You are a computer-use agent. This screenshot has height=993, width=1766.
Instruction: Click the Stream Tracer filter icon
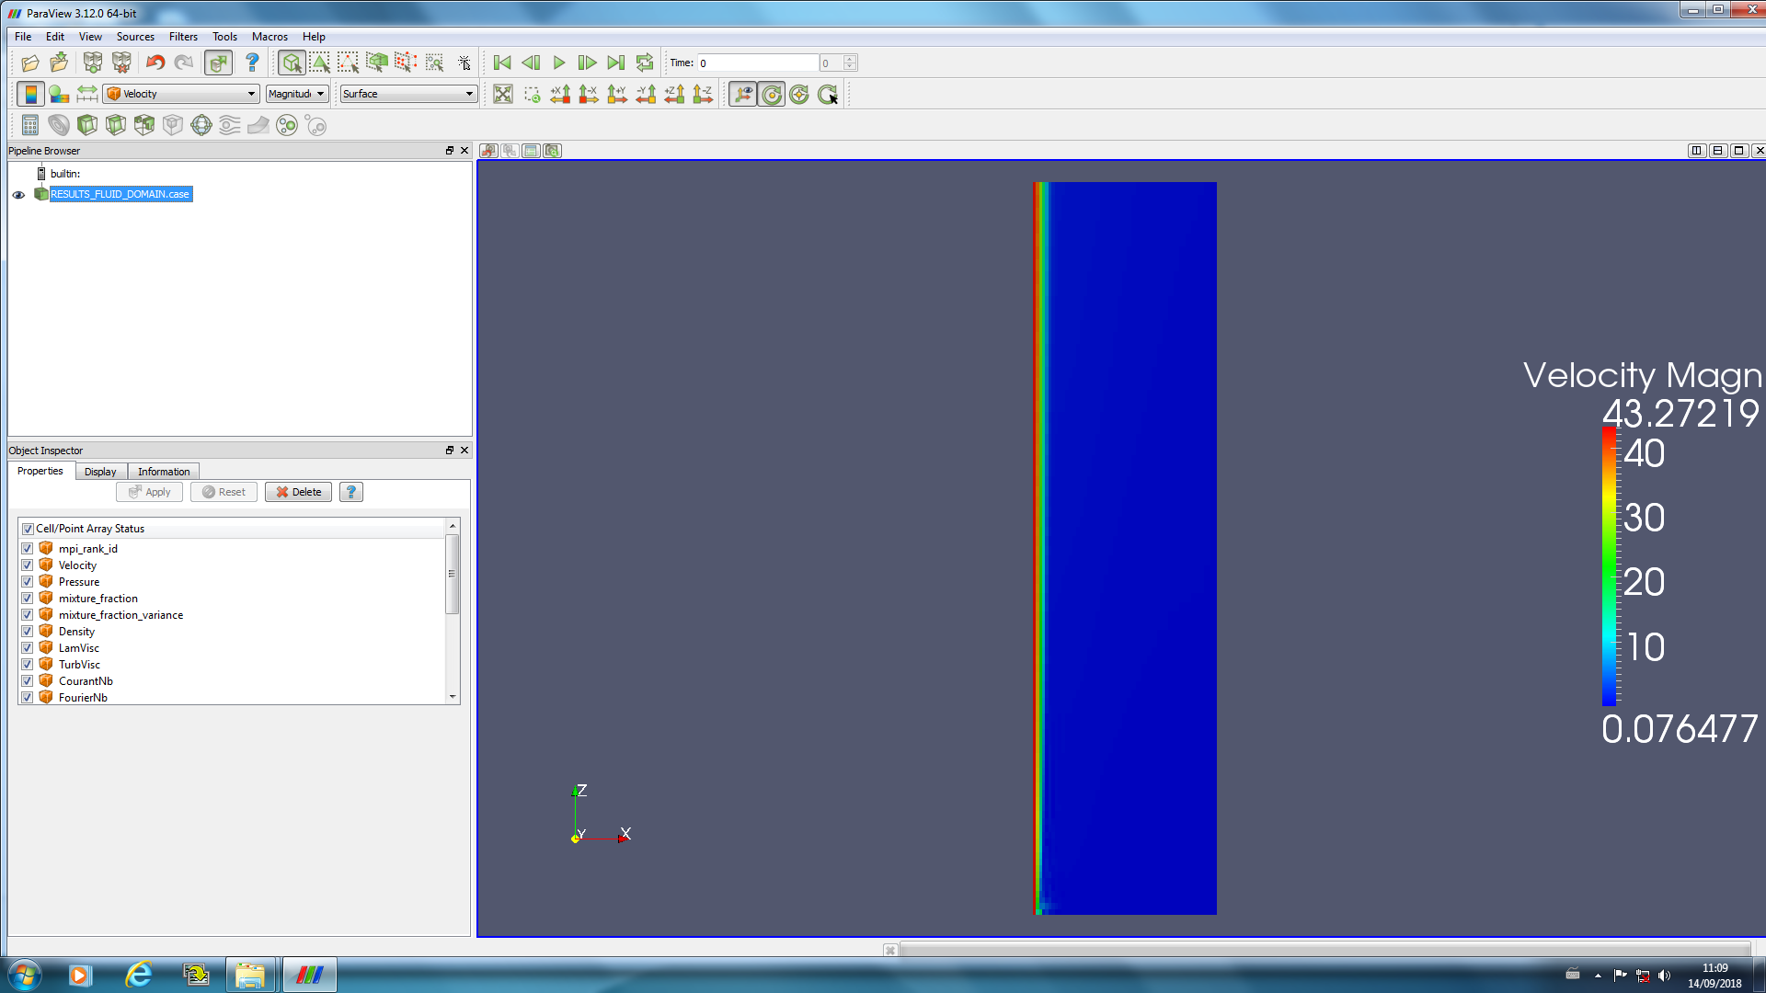coord(230,125)
